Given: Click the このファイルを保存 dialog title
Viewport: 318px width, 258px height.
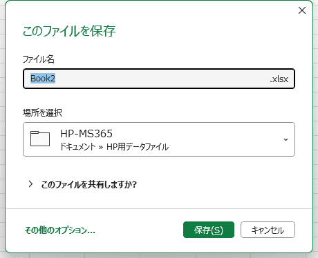Looking at the screenshot, I should pyautogui.click(x=69, y=31).
